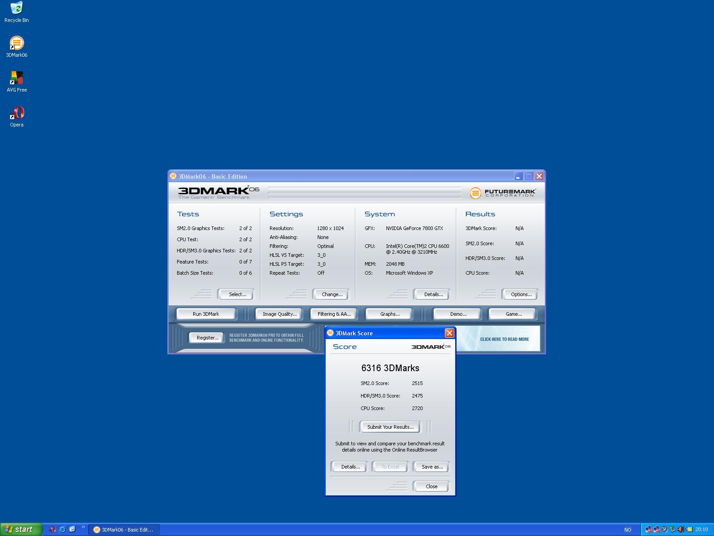Click the Run 3DMark button

click(x=206, y=314)
